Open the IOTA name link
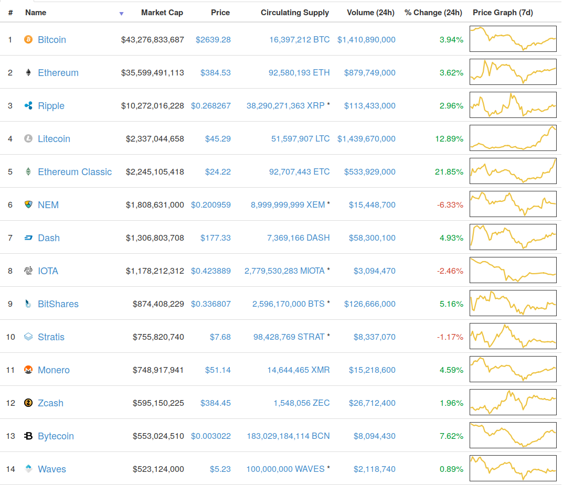Viewport: 563px width, 485px height. pos(48,271)
